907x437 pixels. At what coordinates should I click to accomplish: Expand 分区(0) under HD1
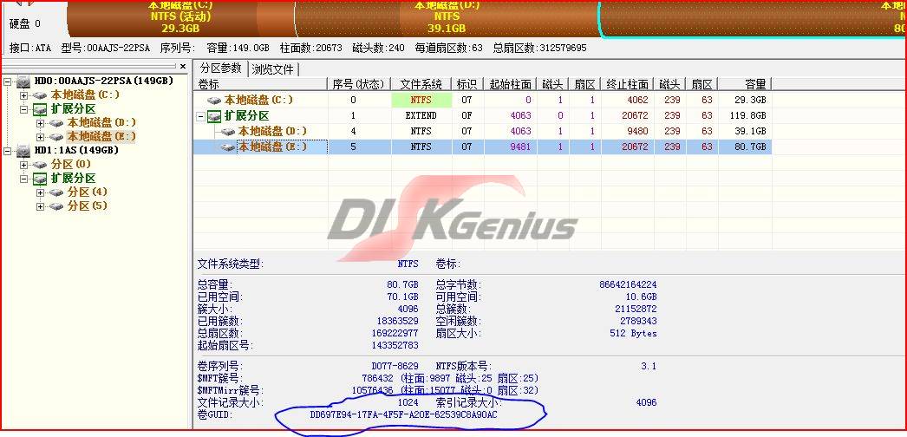pyautogui.click(x=23, y=165)
